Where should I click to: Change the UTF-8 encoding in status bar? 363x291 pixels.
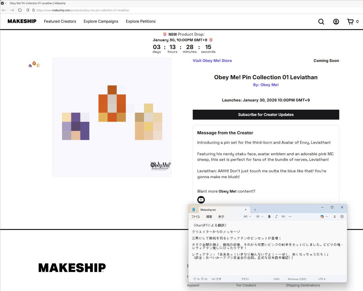pos(321,279)
